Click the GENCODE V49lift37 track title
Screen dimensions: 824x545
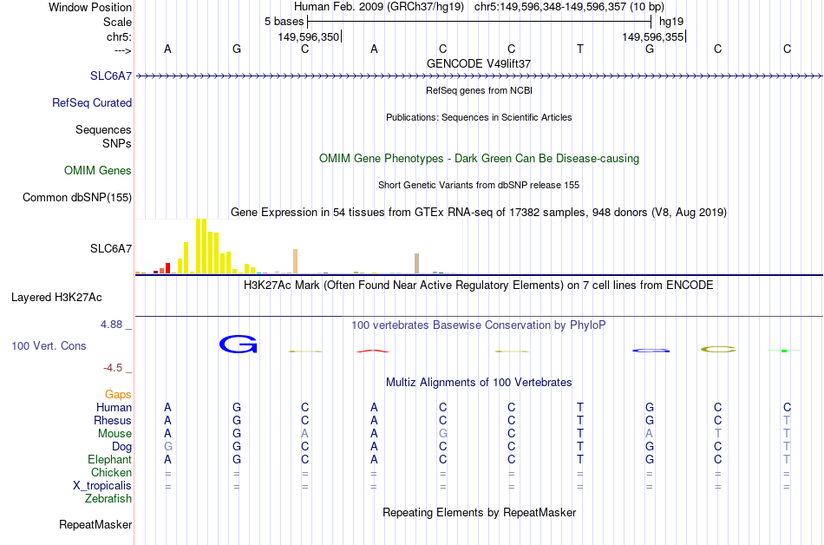click(479, 63)
